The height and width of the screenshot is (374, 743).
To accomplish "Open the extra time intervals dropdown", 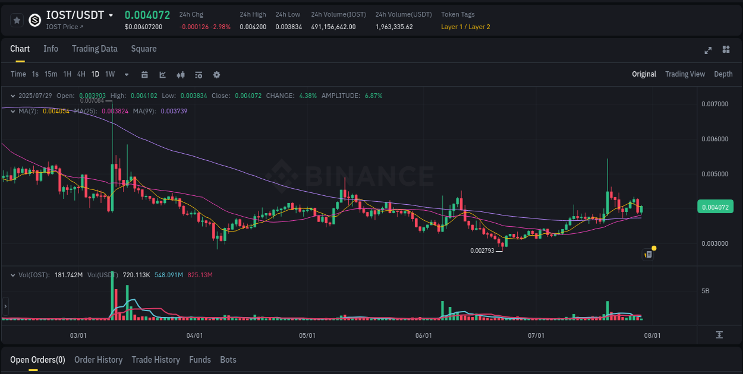I will (126, 75).
